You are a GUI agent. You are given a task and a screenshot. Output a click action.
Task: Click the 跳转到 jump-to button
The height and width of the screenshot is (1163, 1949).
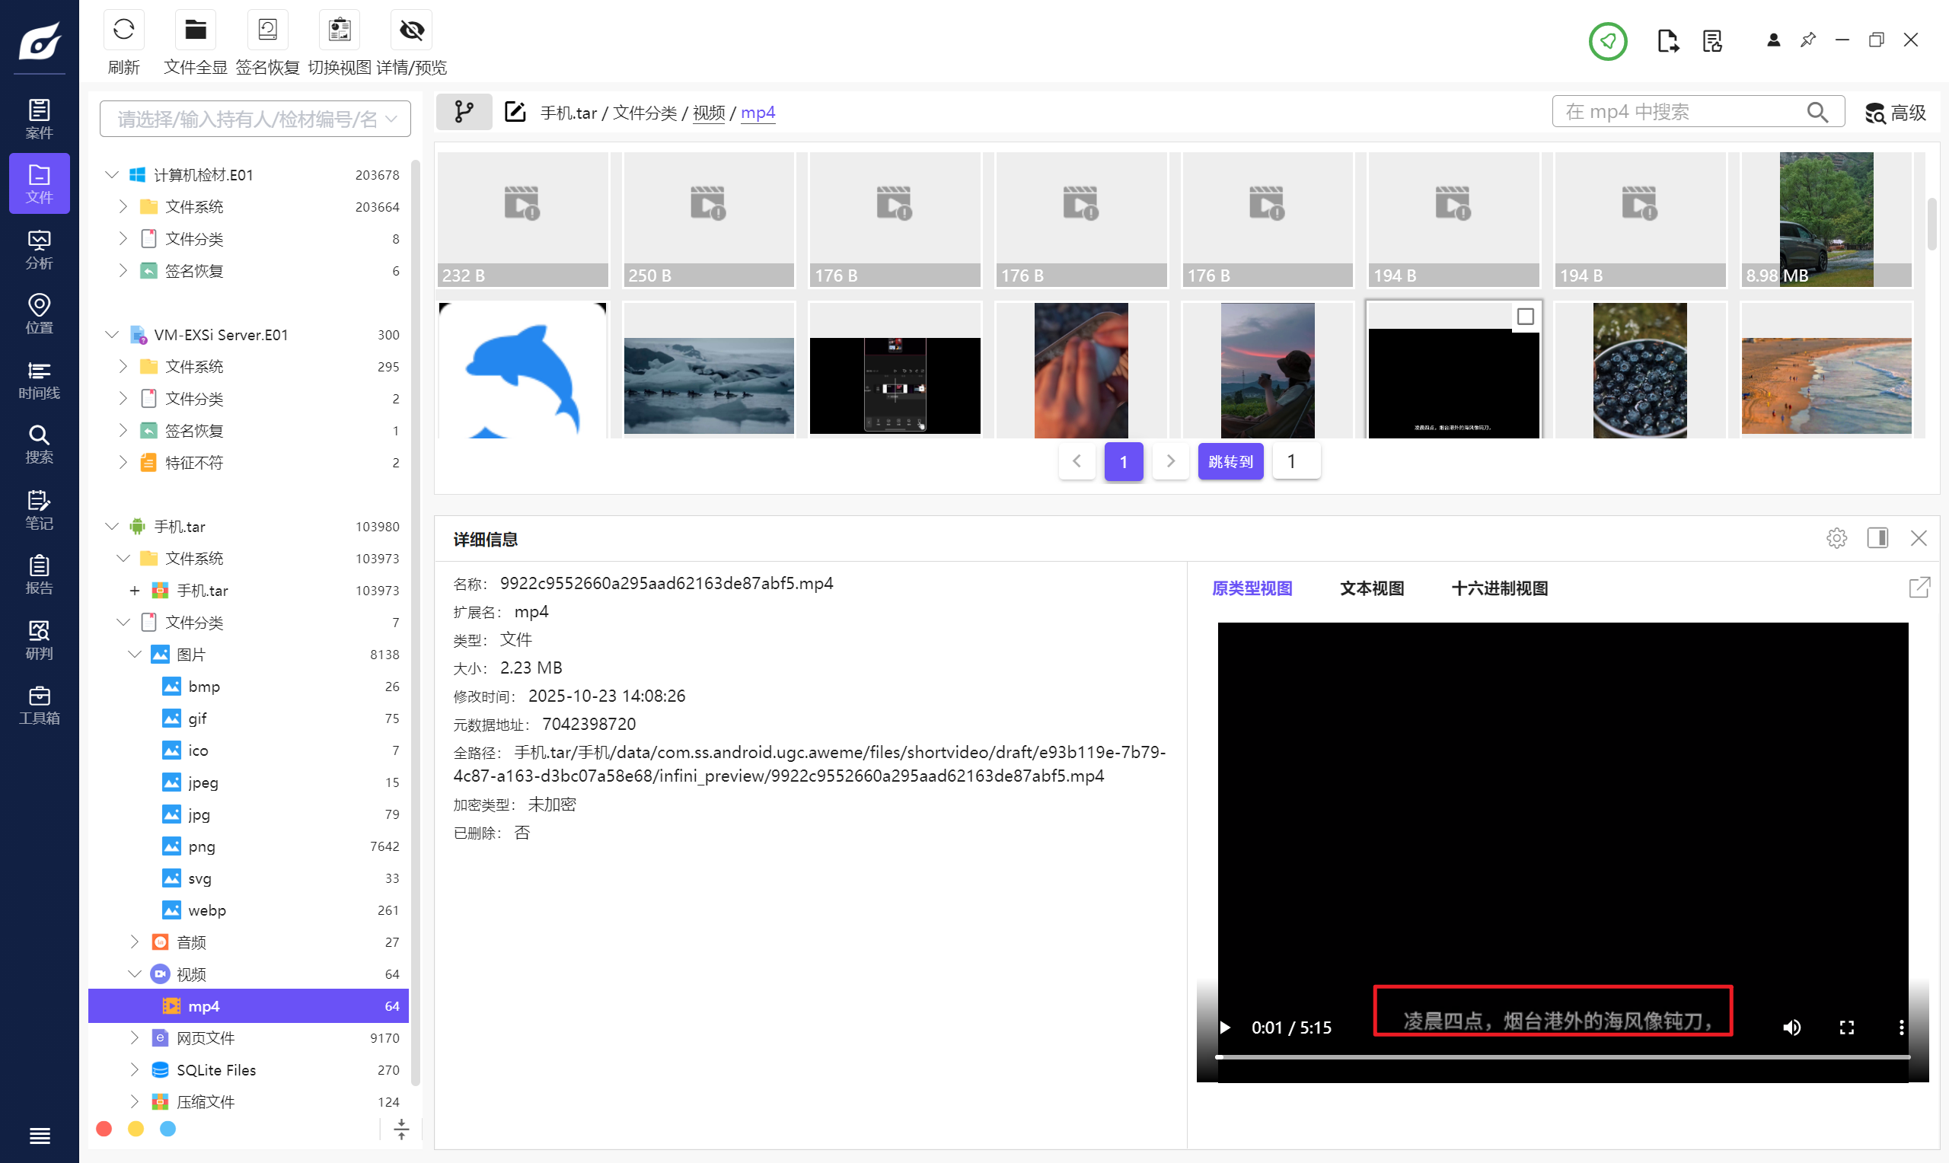coord(1230,461)
